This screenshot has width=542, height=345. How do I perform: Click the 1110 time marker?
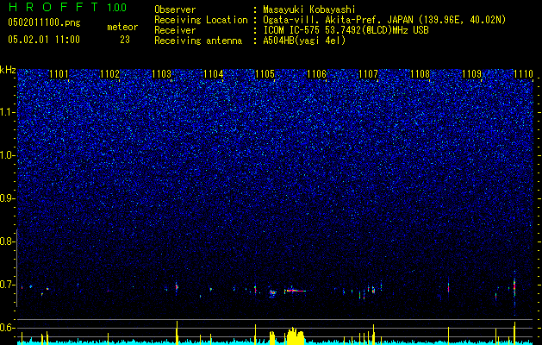(524, 74)
